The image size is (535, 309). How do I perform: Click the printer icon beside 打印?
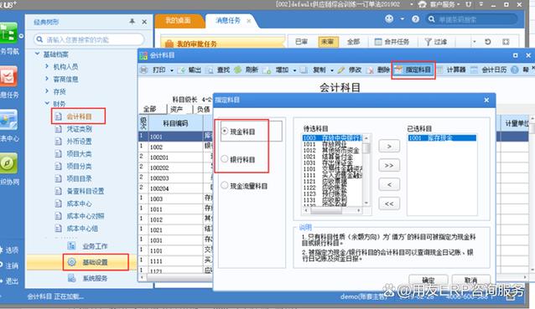click(144, 70)
